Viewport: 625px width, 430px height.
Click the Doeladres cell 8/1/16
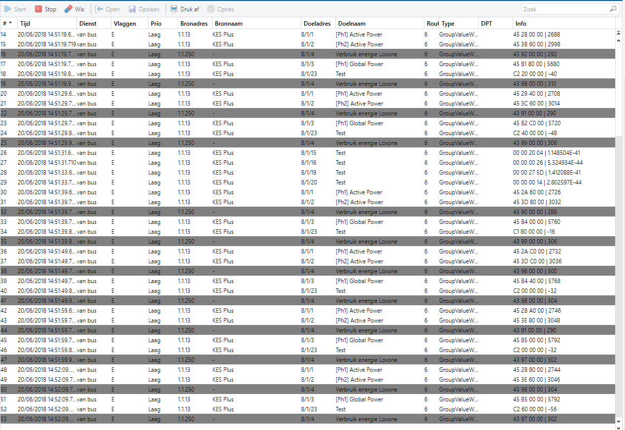[309, 163]
